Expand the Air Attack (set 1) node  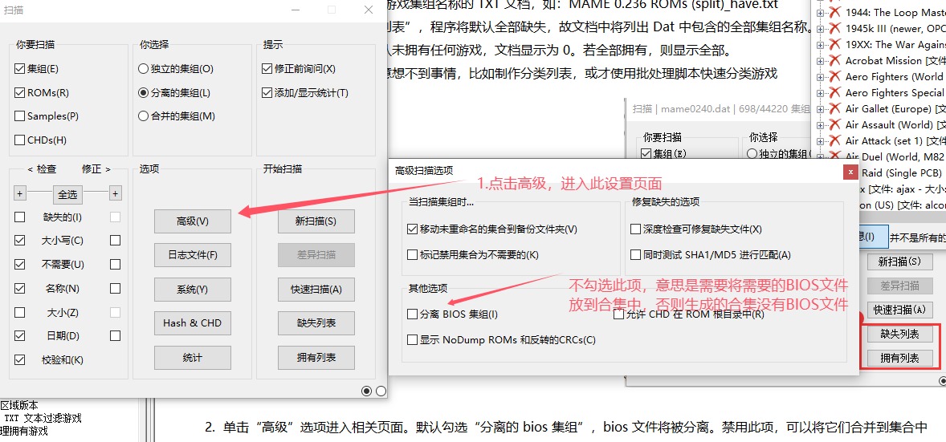pyautogui.click(x=820, y=141)
